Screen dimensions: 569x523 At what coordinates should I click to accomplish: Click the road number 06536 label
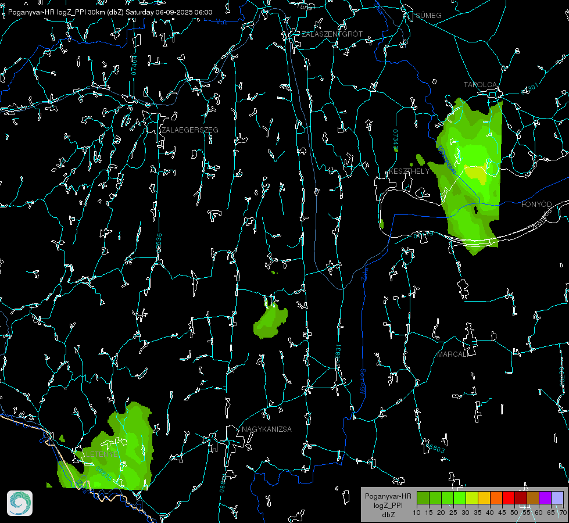click(x=159, y=243)
